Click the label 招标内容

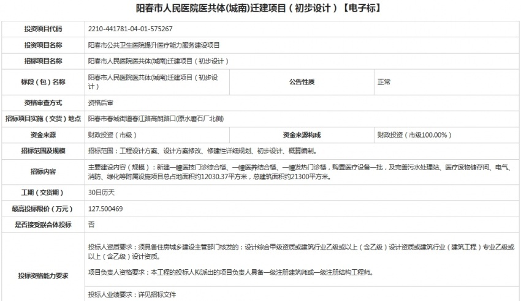point(43,172)
